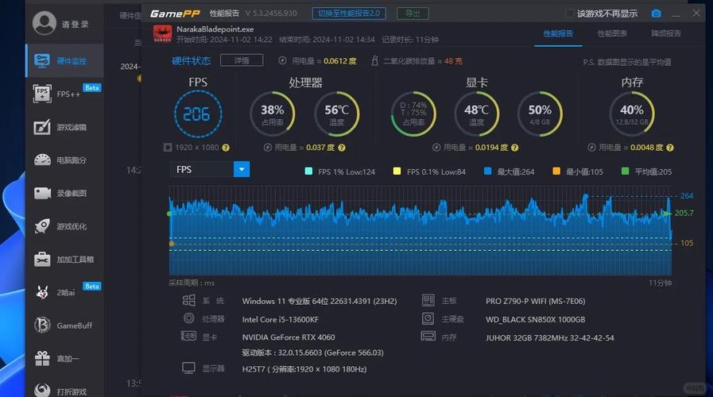Take screenshot with blue camera icon
Screen dimensions: 713x397
656,13
